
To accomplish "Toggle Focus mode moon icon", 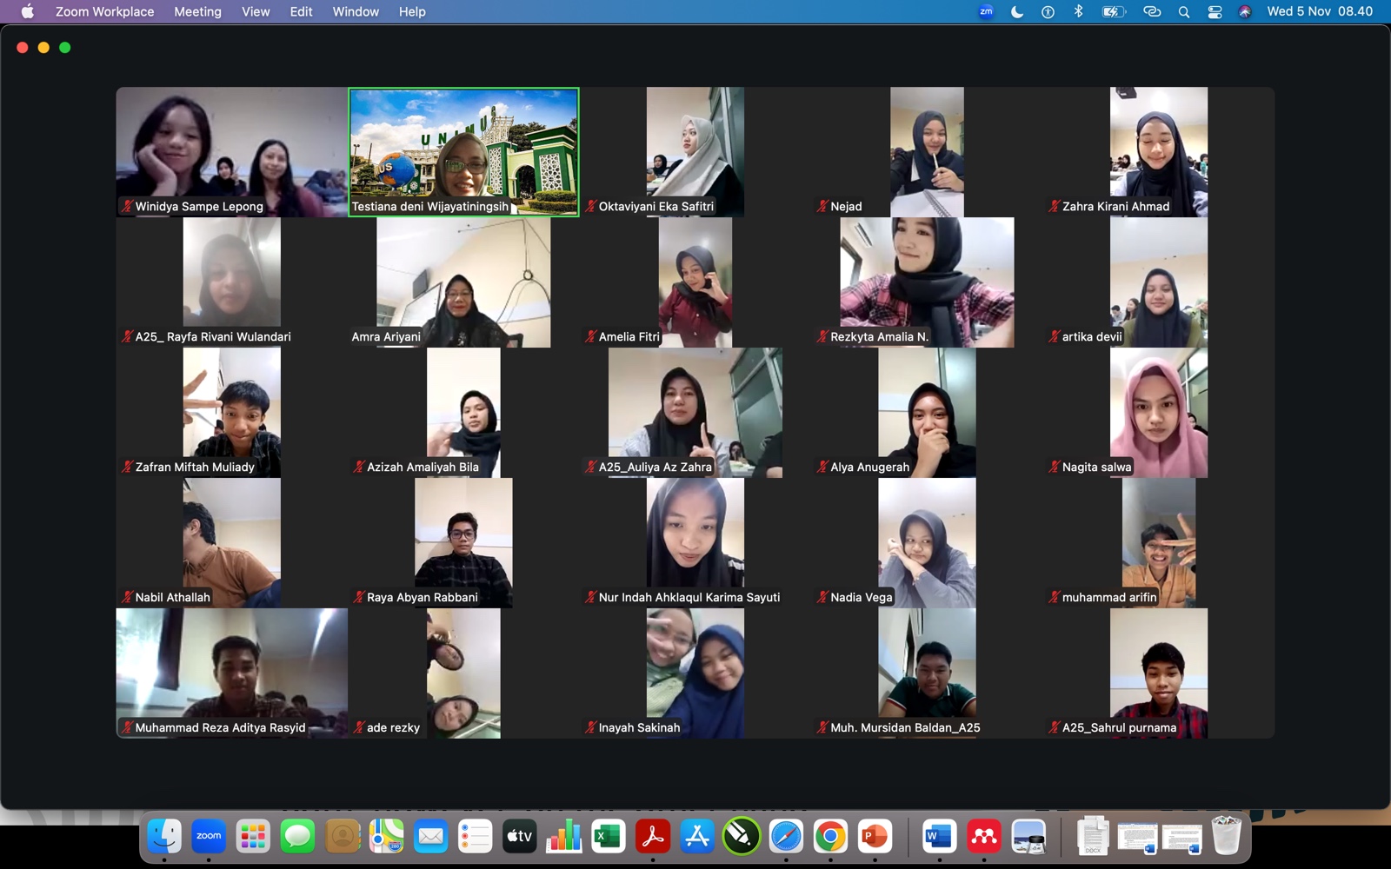I will [x=1016, y=11].
